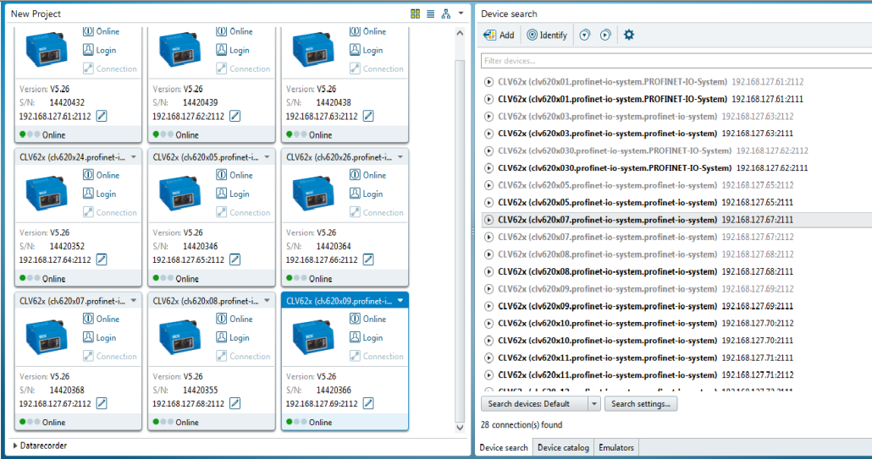This screenshot has height=459, width=872.
Task: Edit IP address 192.168.127.65:2112
Action: point(235,260)
